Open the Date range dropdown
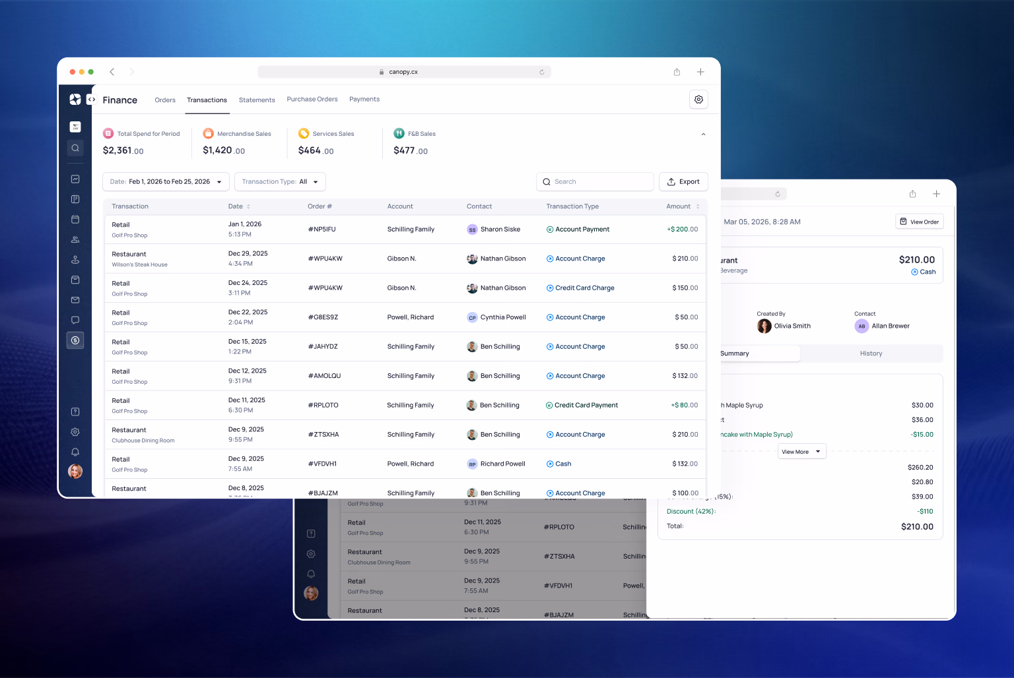Screen dimensions: 1014x678 (x=166, y=181)
